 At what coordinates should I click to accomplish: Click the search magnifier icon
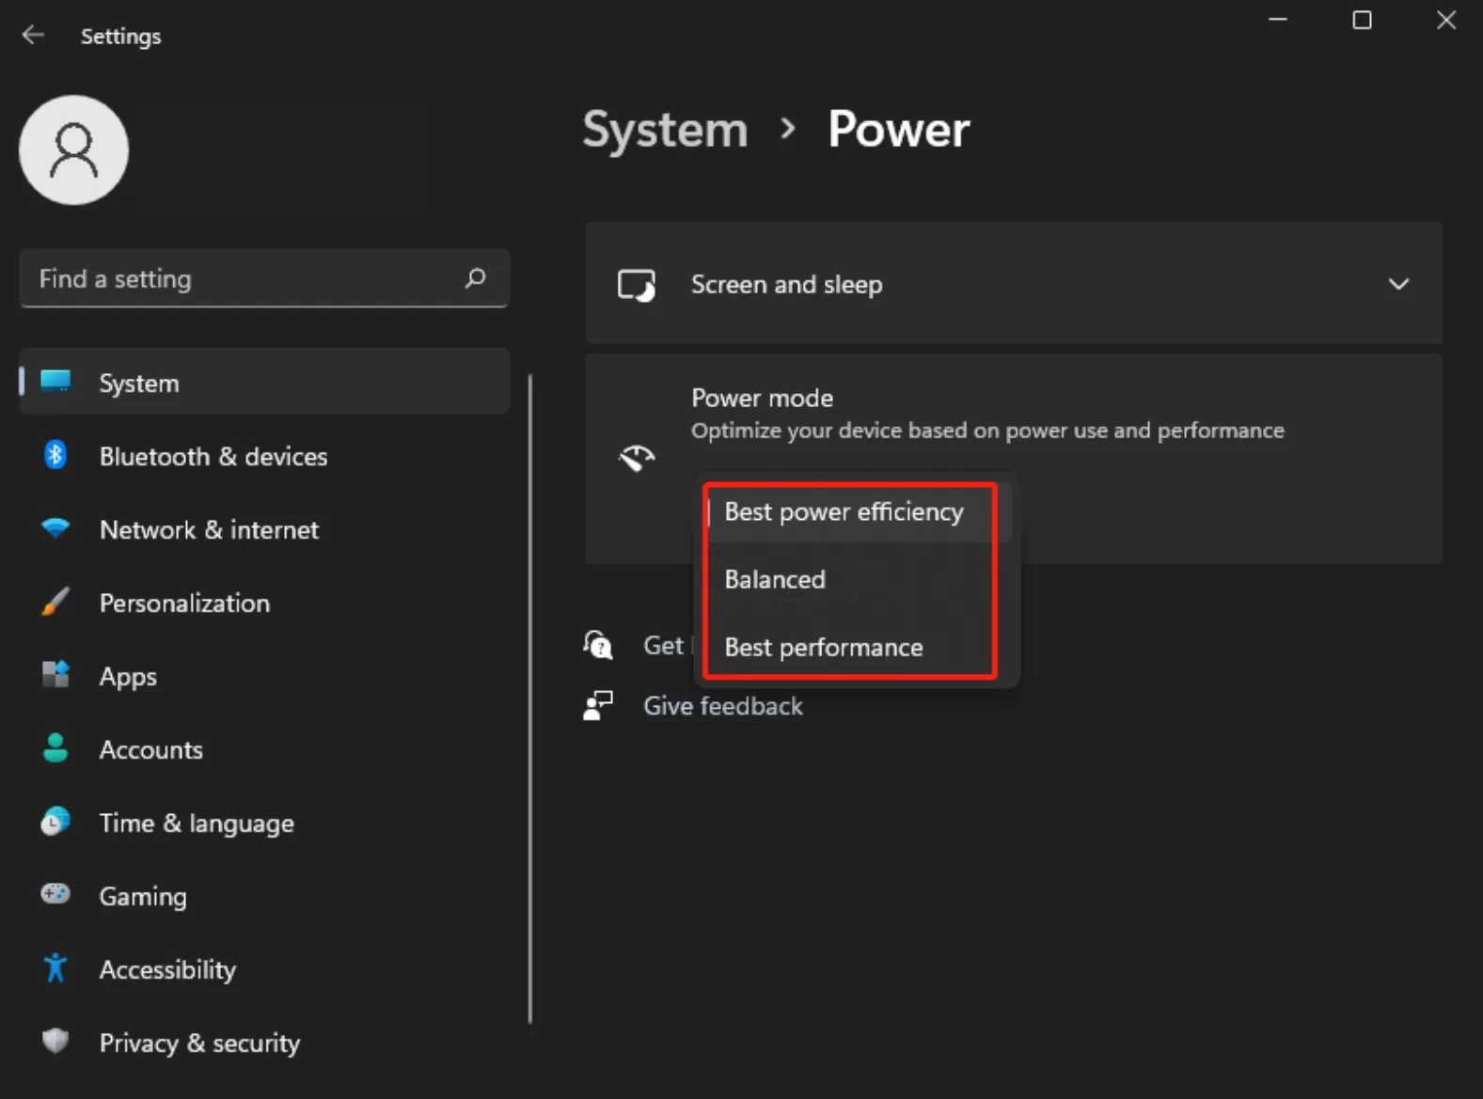(475, 278)
